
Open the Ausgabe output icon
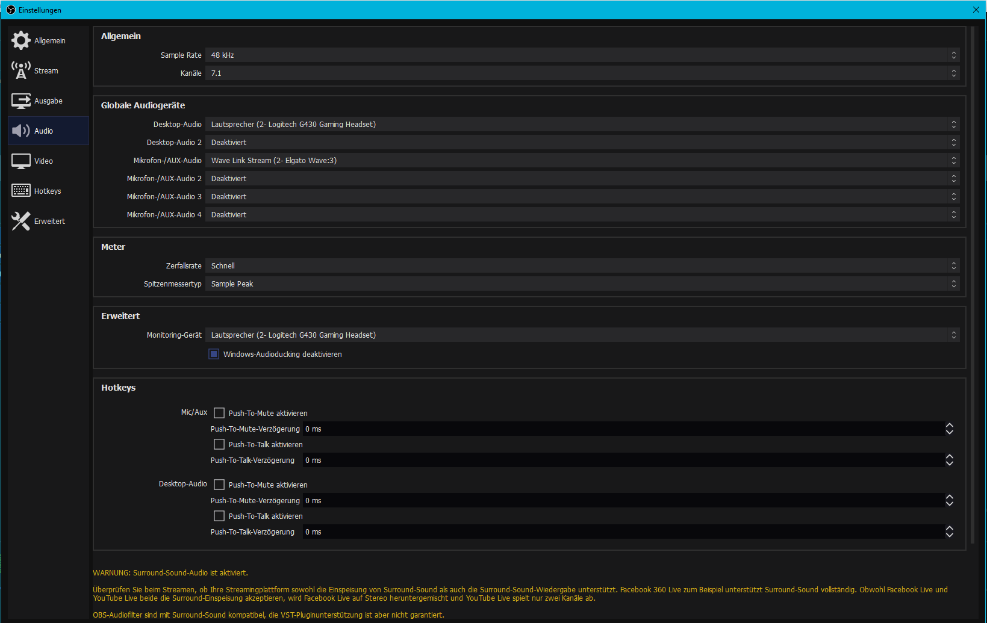[21, 101]
